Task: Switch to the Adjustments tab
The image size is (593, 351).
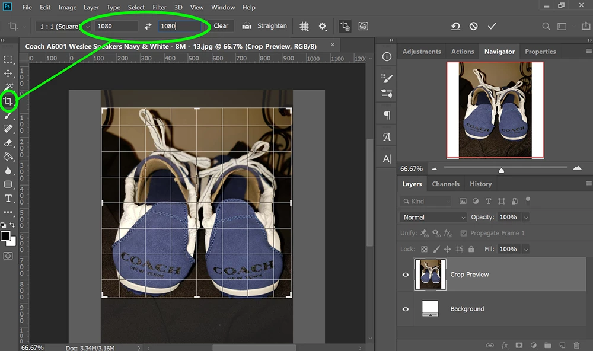Action: [422, 52]
